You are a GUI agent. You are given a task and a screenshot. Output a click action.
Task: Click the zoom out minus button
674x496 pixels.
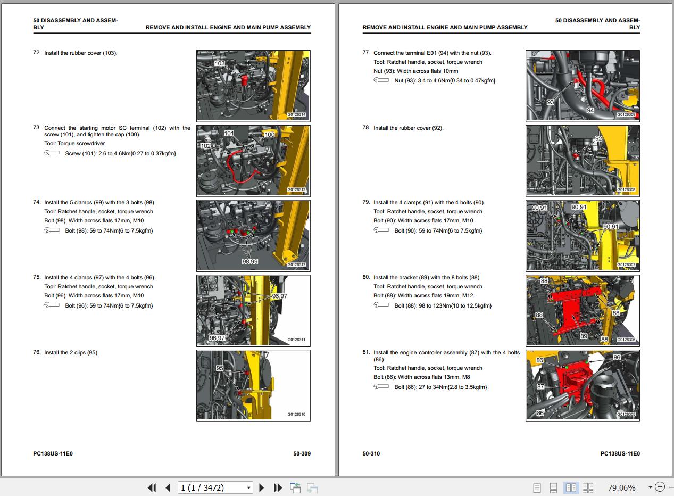pyautogui.click(x=660, y=487)
